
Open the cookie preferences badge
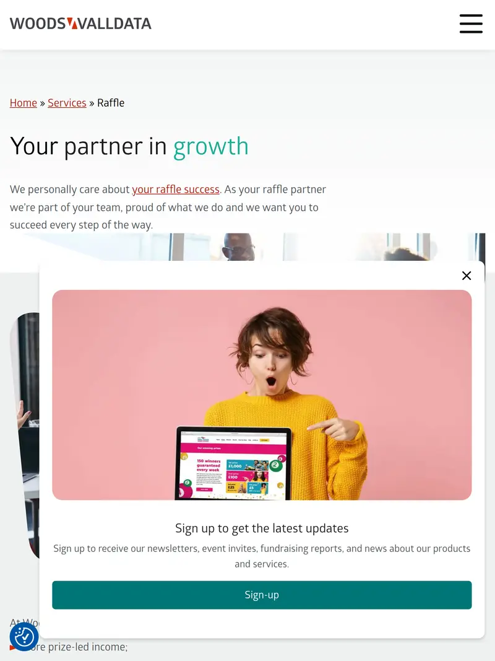click(24, 637)
